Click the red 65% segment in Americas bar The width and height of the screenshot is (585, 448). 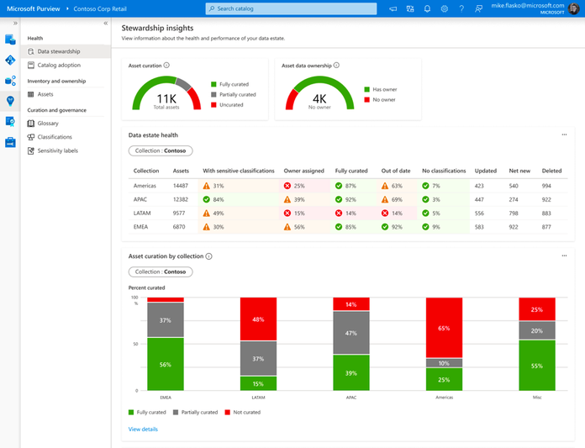(x=445, y=327)
